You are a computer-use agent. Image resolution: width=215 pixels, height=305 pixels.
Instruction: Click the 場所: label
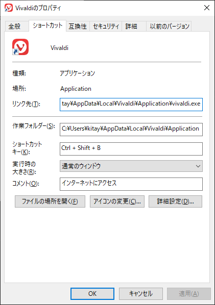click(x=19, y=89)
